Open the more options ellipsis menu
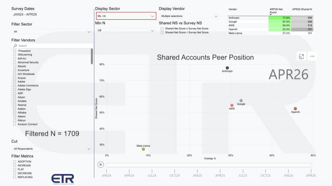The width and height of the screenshot is (332, 186). [x=312, y=56]
